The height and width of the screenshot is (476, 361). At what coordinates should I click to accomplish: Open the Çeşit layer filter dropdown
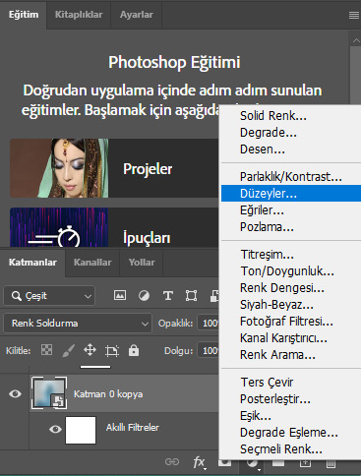(x=49, y=296)
